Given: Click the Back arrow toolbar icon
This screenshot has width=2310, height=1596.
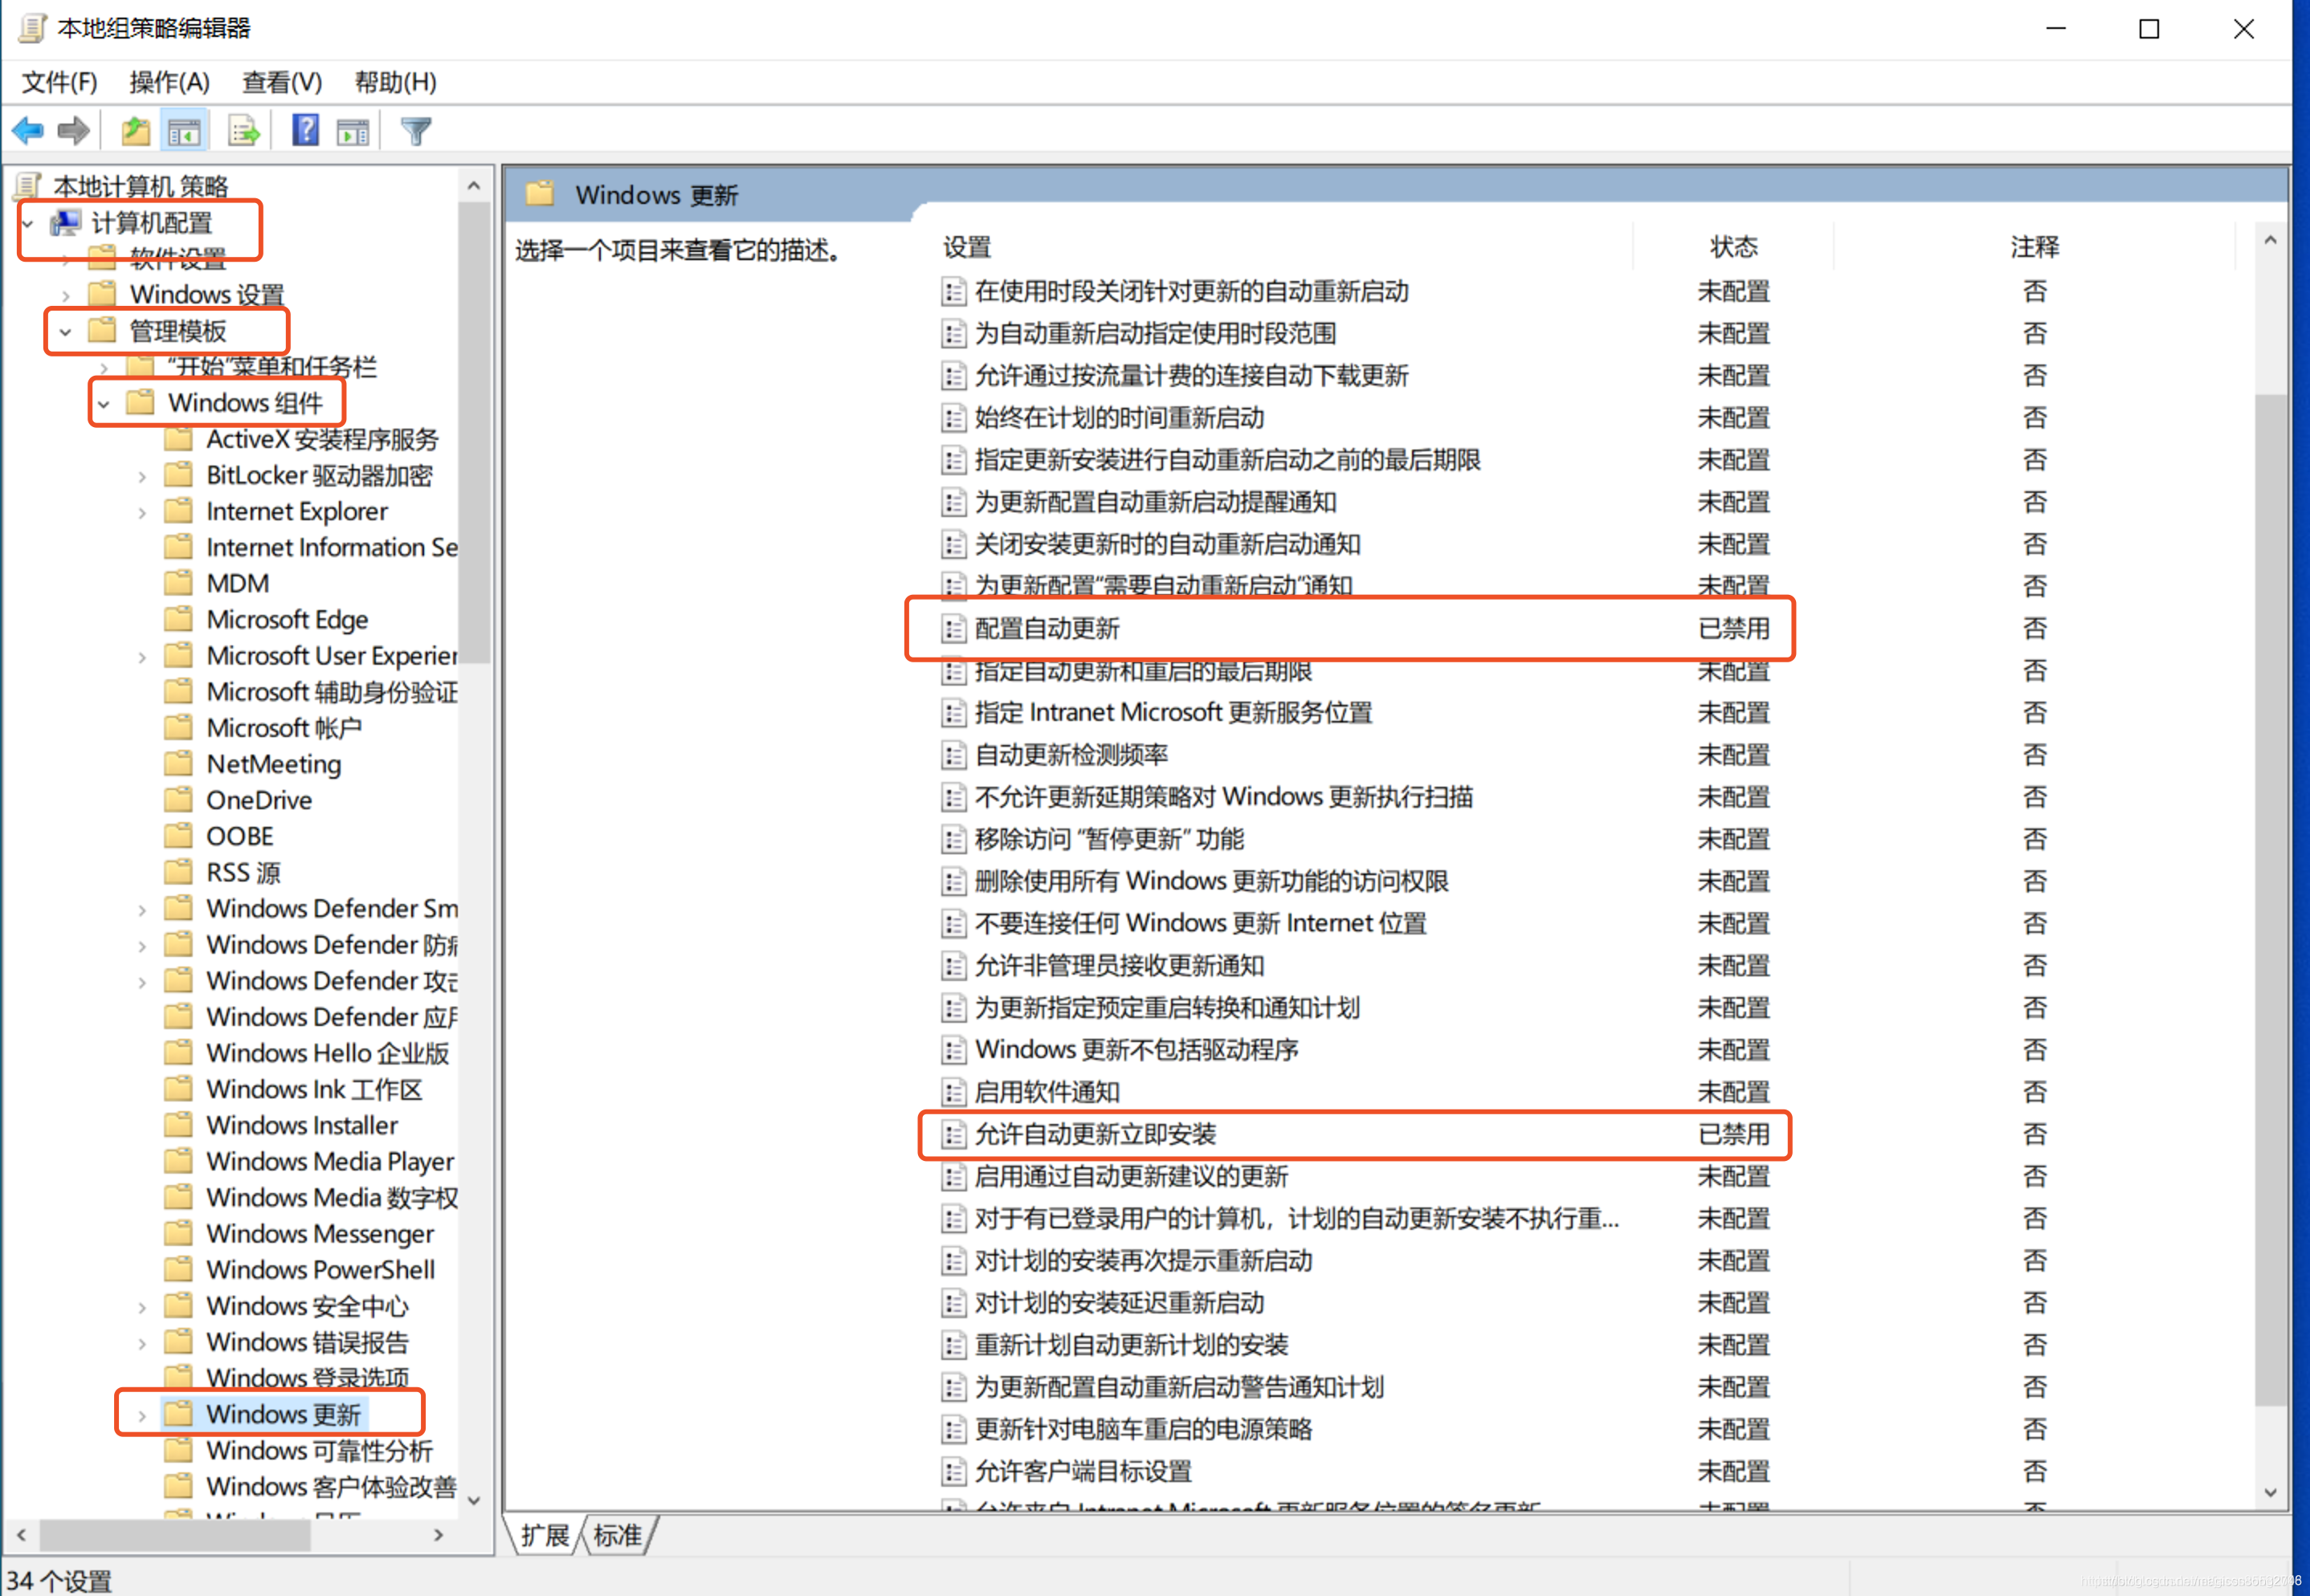Looking at the screenshot, I should [28, 131].
